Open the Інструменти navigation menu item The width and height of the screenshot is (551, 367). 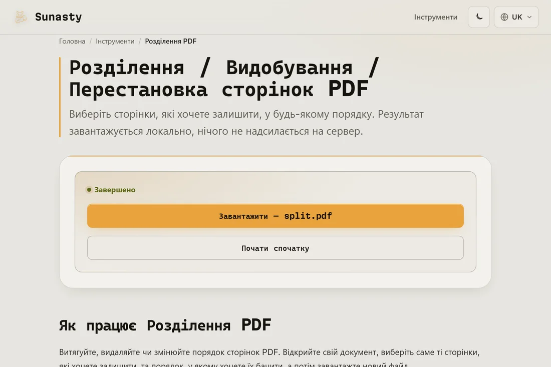(435, 17)
